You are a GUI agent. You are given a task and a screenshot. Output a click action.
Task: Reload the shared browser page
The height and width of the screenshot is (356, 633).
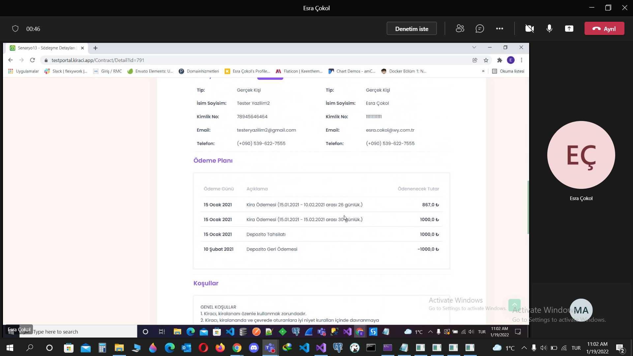tap(32, 60)
